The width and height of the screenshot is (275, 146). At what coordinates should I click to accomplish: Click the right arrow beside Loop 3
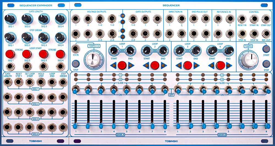196,65
